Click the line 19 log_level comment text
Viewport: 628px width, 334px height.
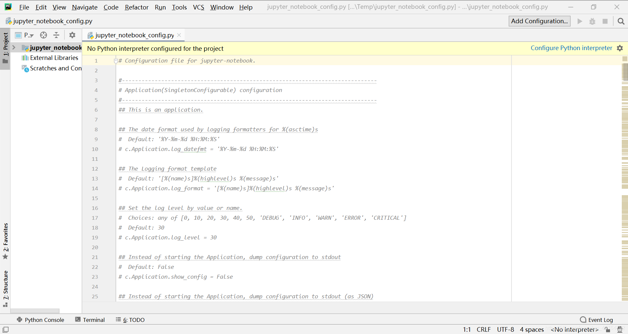168,237
